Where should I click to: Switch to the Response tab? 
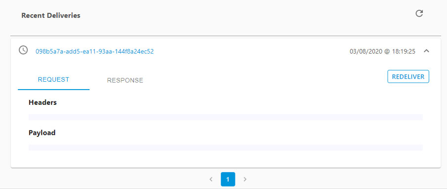pyautogui.click(x=125, y=80)
